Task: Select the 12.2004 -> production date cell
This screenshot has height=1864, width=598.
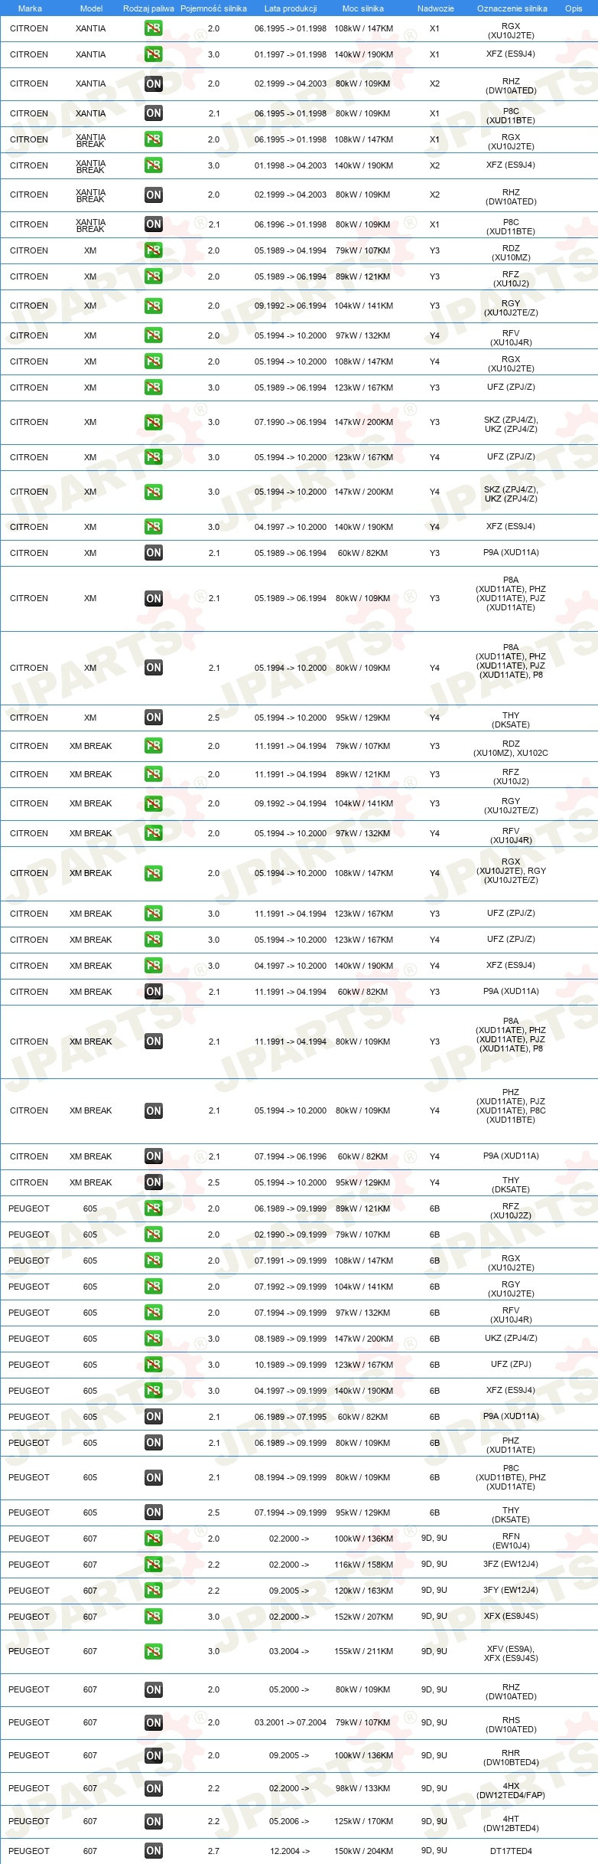Action: [x=290, y=1851]
